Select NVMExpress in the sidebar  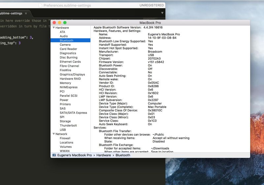[69, 87]
